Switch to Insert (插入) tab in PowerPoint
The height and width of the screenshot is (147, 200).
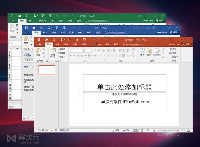[58, 44]
